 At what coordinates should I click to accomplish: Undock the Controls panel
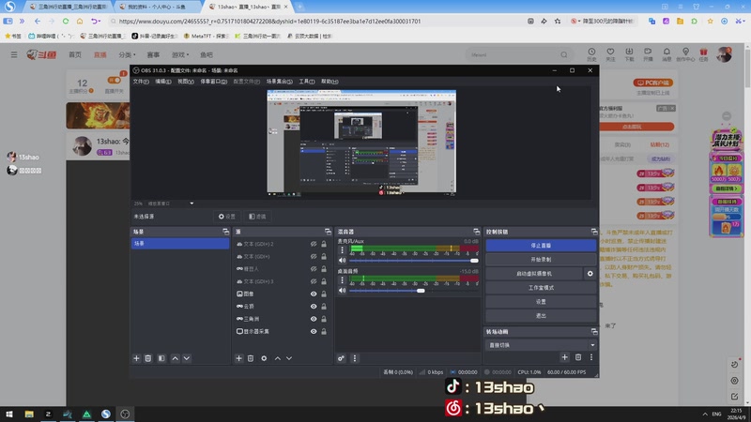(x=594, y=232)
